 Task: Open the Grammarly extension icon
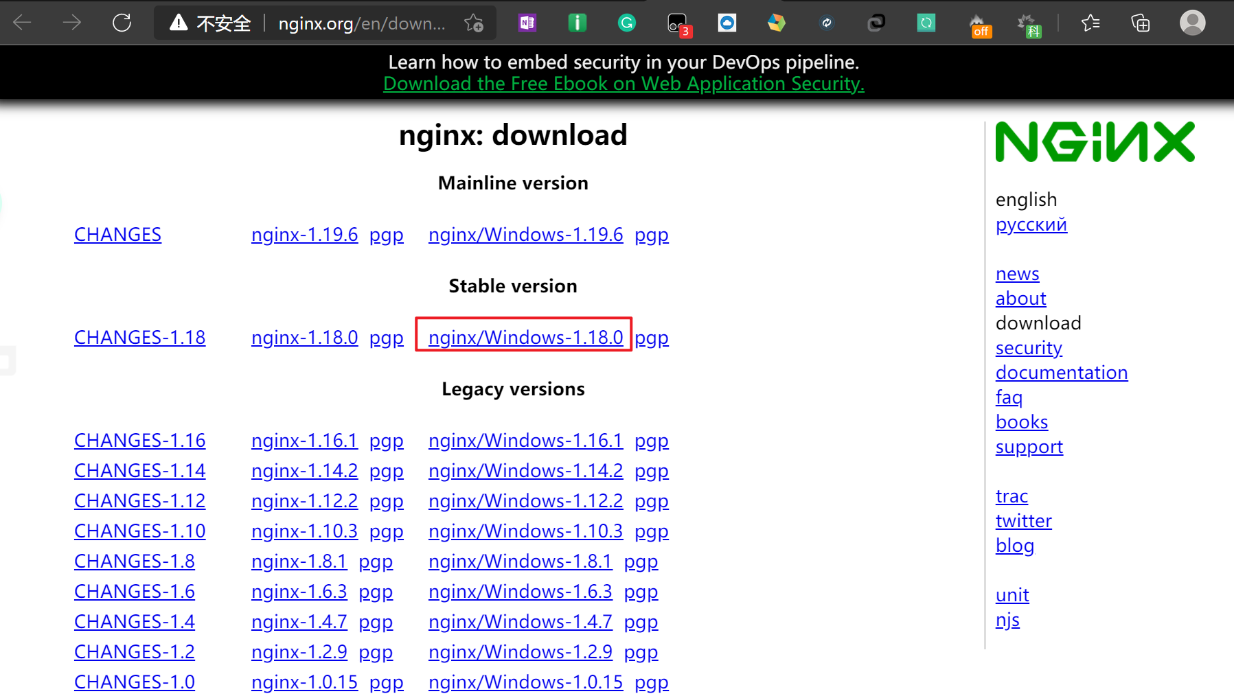(627, 23)
